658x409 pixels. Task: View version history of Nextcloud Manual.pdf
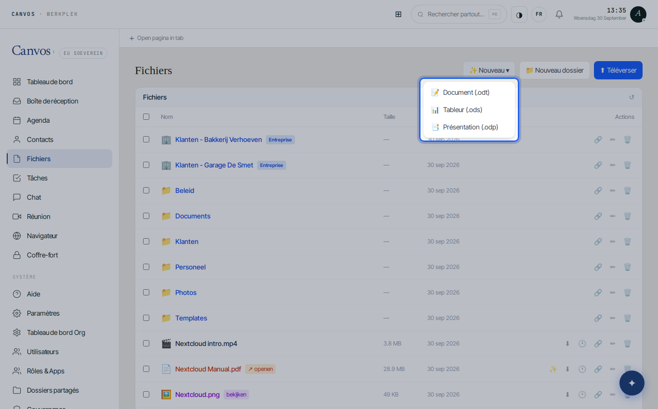[582, 369]
